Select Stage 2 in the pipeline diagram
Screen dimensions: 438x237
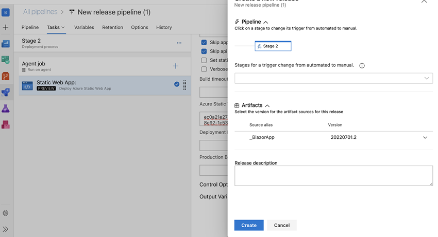[273, 46]
